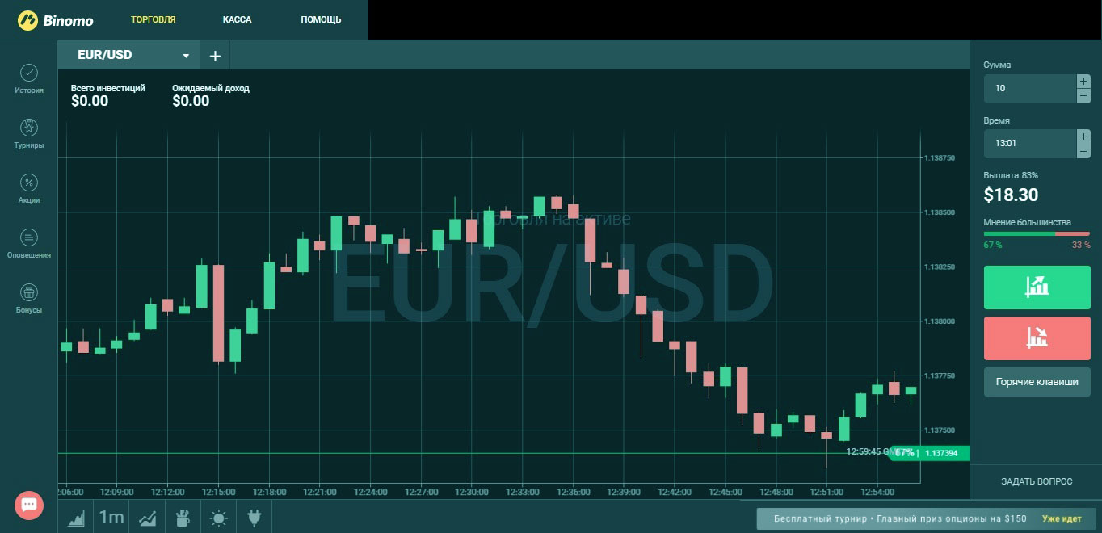Viewport: 1102px width, 533px height.
Task: Open the Горячие клавиши hotkeys button
Action: click(1037, 382)
